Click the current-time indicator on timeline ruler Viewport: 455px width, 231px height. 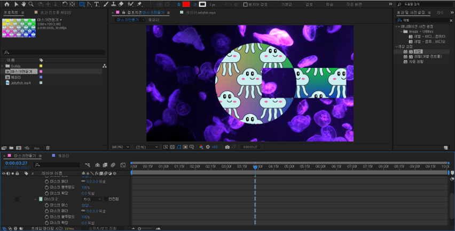[x=255, y=167]
